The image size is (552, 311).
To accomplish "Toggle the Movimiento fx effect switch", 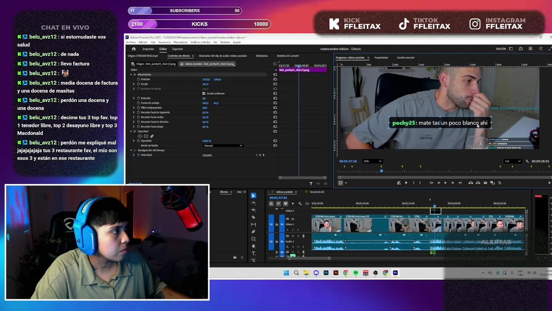I will click(x=135, y=75).
